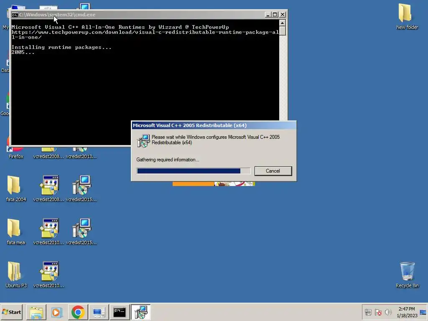Maximize the cmd.exe window
The image size is (428, 321).
[x=275, y=15]
